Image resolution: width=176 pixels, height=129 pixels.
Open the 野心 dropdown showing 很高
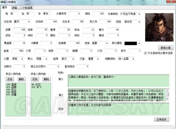(x=42, y=59)
